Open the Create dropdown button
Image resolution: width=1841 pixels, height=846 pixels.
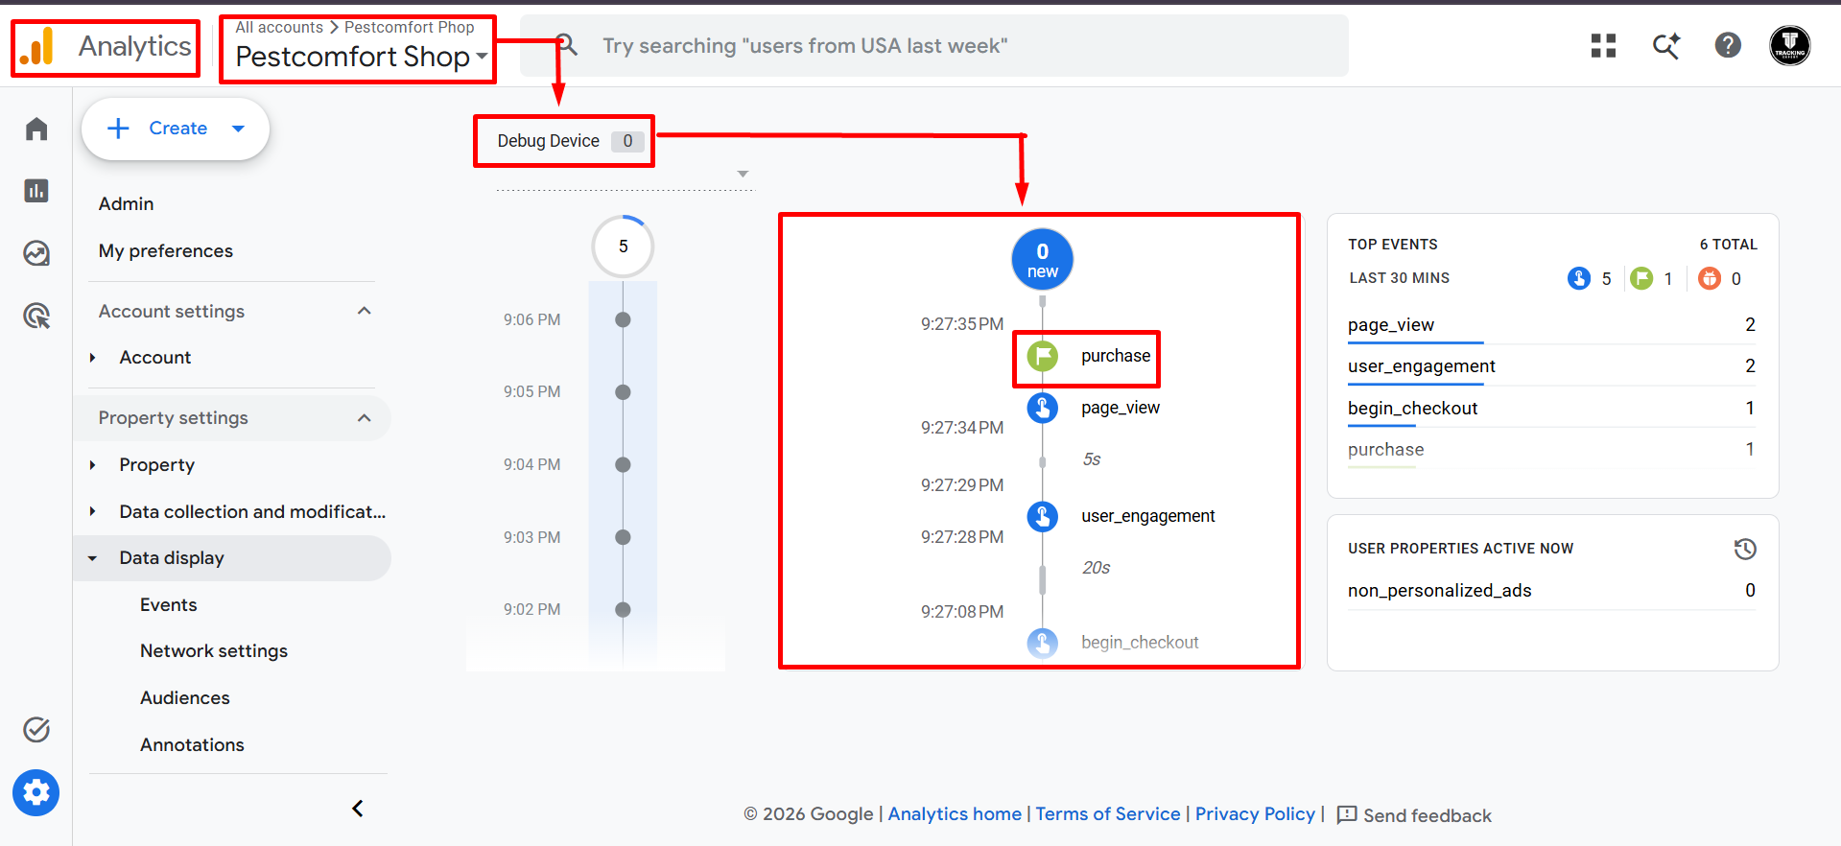click(x=176, y=129)
